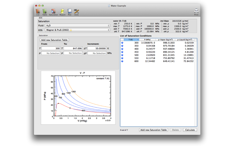This screenshot has height=146, width=234.
Task: Select the blue diamond on the 300 K row
Action: pos(122,43)
